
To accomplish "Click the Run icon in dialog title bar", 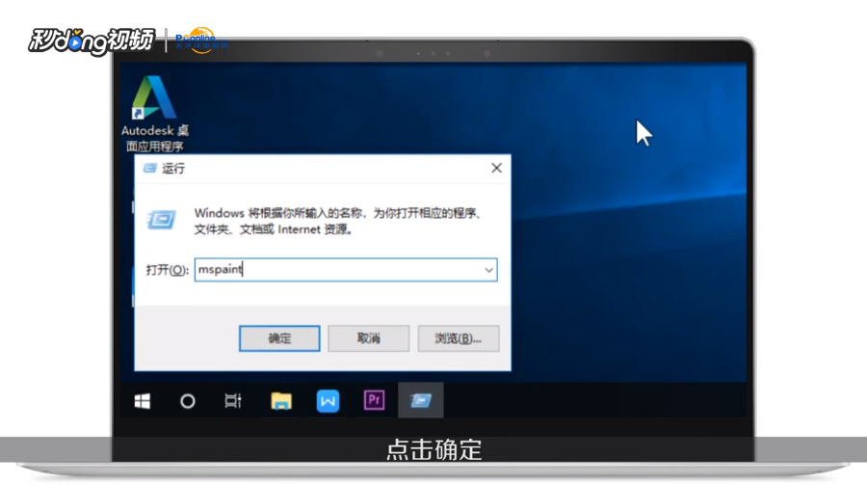I will [x=150, y=168].
